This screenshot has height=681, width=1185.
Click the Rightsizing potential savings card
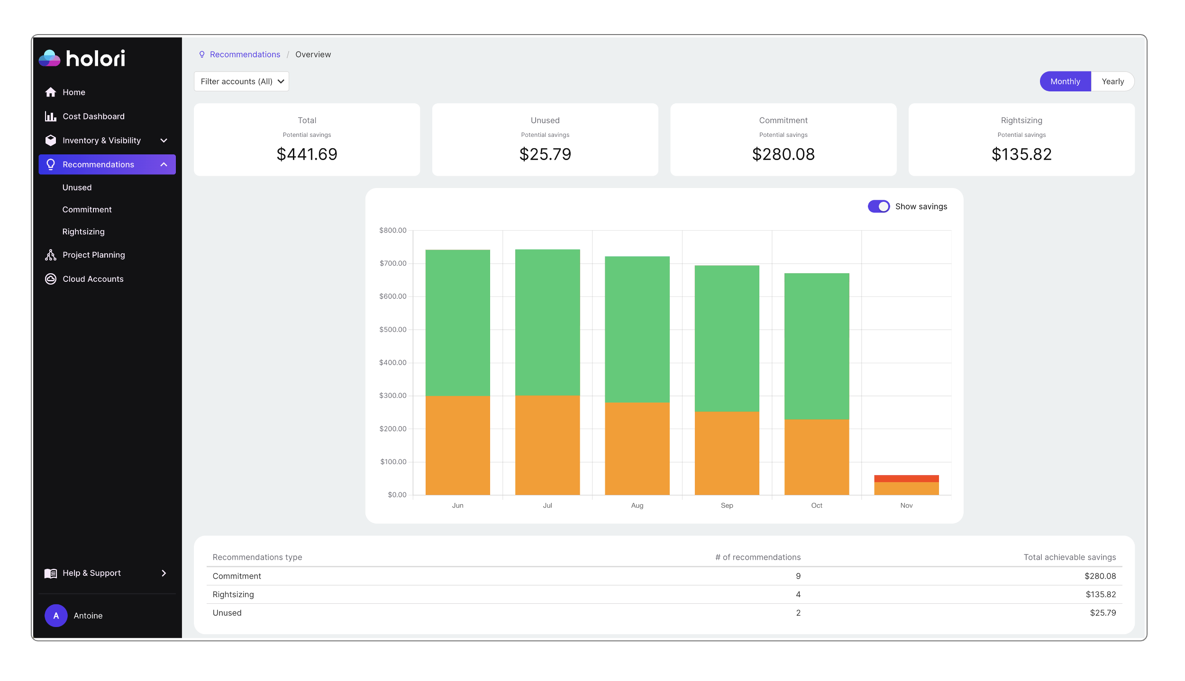point(1021,140)
